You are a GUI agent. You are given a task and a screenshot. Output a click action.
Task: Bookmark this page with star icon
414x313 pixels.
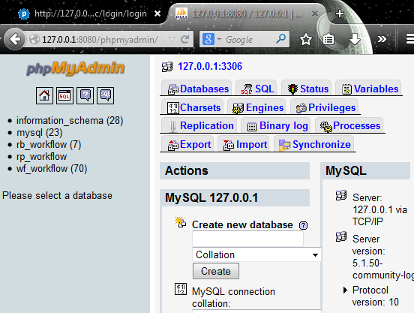click(306, 39)
